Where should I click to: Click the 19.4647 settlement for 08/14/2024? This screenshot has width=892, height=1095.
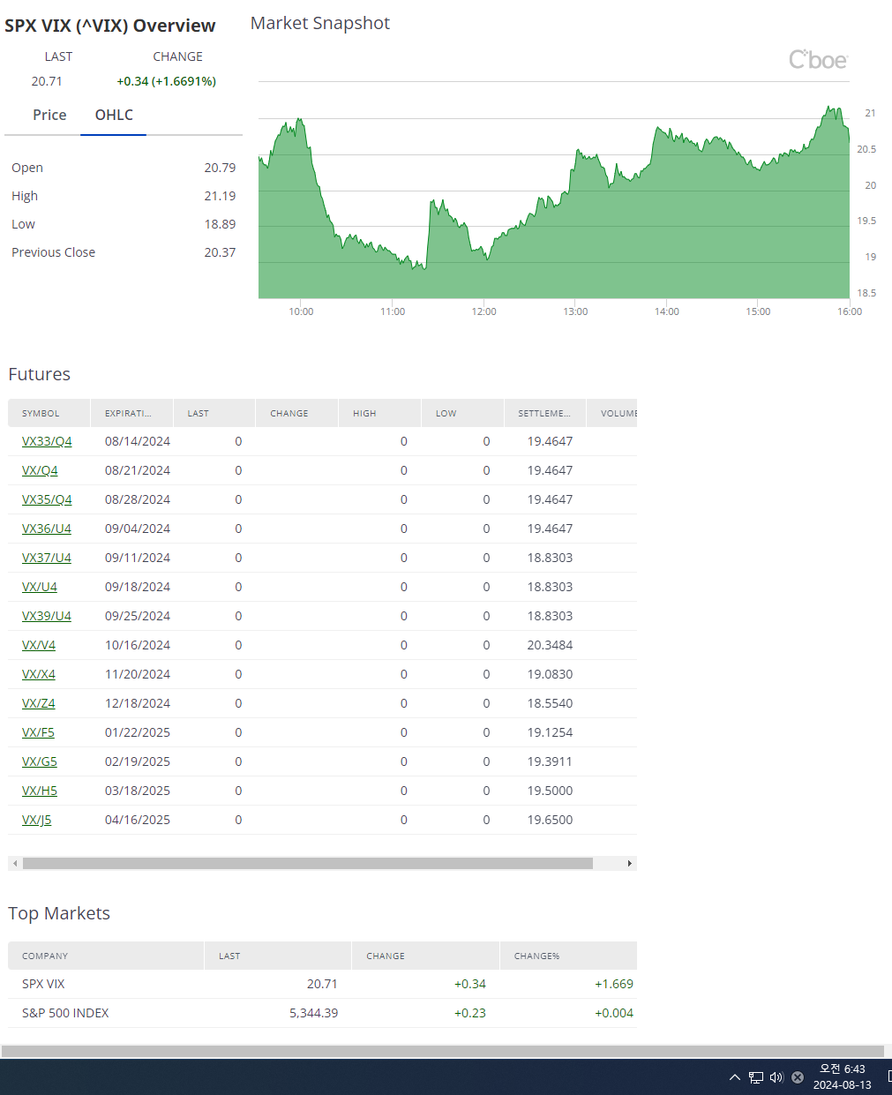(x=550, y=441)
